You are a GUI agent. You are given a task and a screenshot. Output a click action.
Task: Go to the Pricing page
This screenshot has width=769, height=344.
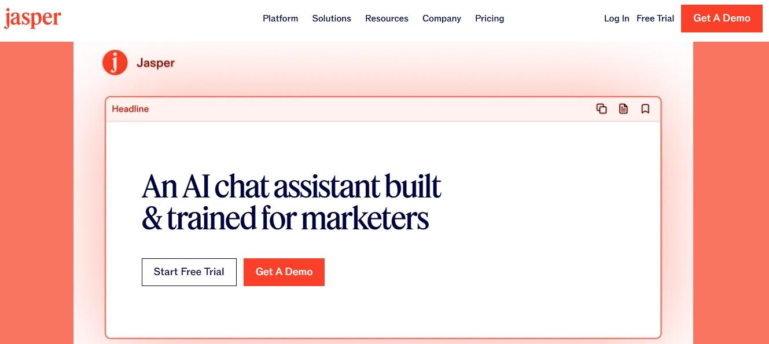[490, 19]
